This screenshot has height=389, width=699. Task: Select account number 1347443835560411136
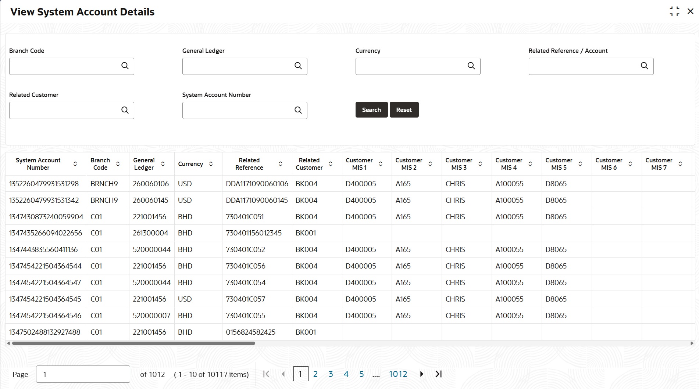[x=43, y=249]
